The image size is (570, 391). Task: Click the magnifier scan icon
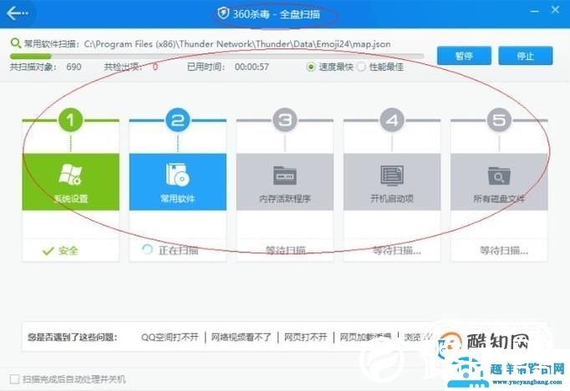click(16, 43)
